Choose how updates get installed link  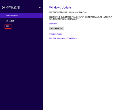point(63,38)
